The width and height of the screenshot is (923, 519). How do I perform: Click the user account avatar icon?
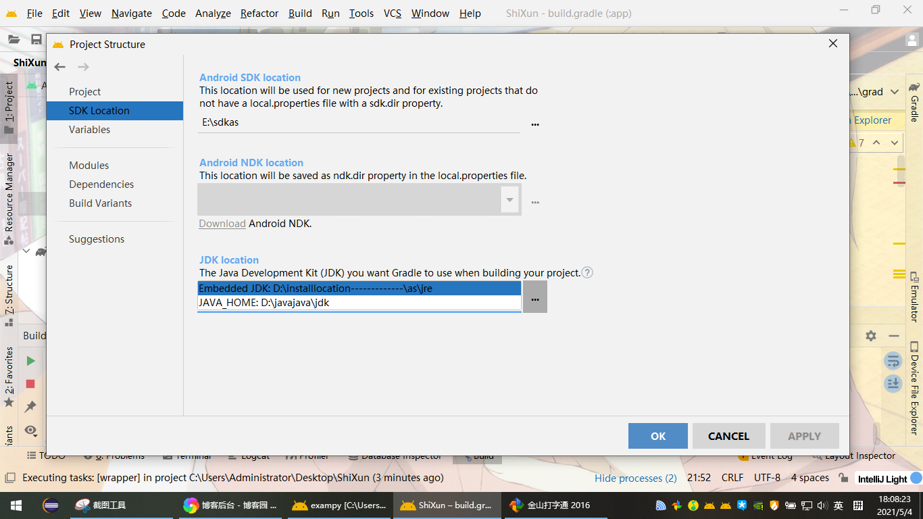[912, 40]
